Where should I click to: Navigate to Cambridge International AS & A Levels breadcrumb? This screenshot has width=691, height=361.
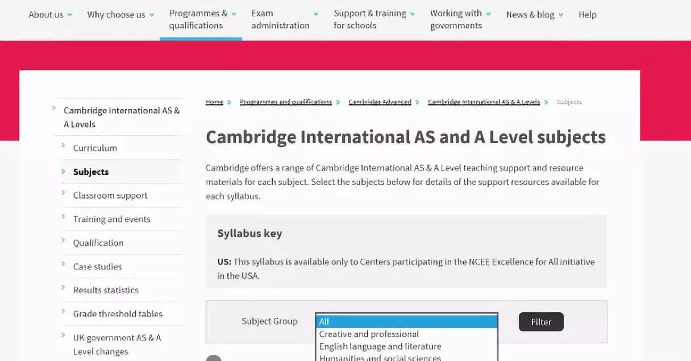(x=484, y=102)
